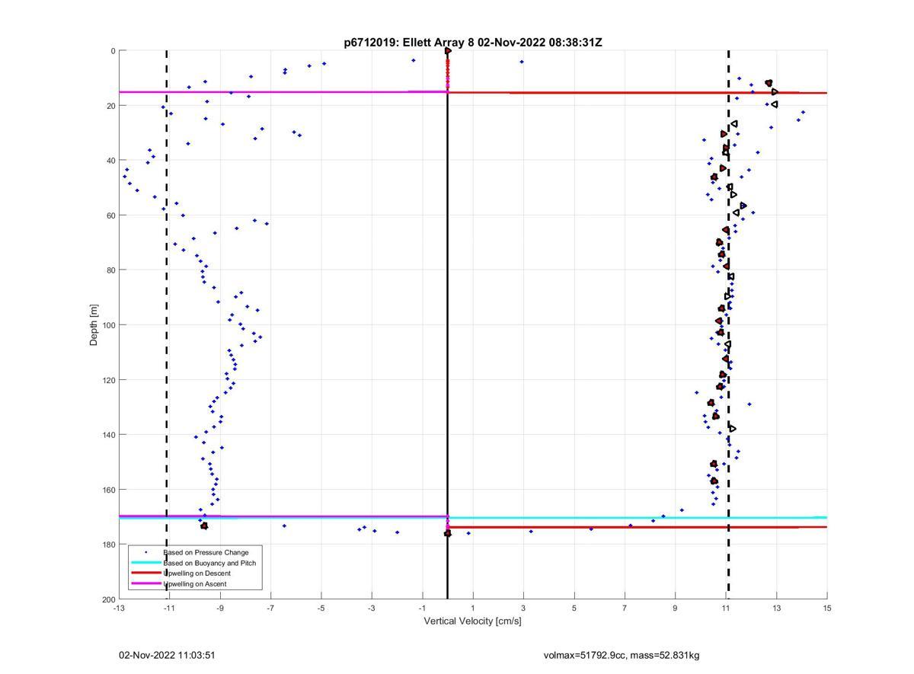Click depth axis tick label "140"
The image size is (914, 674).
(x=107, y=435)
